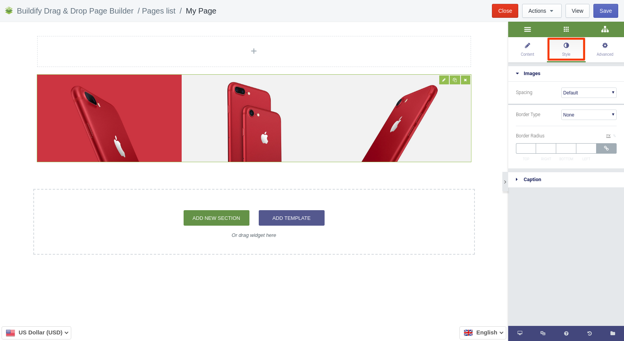Click the revision history icon

pos(589,333)
